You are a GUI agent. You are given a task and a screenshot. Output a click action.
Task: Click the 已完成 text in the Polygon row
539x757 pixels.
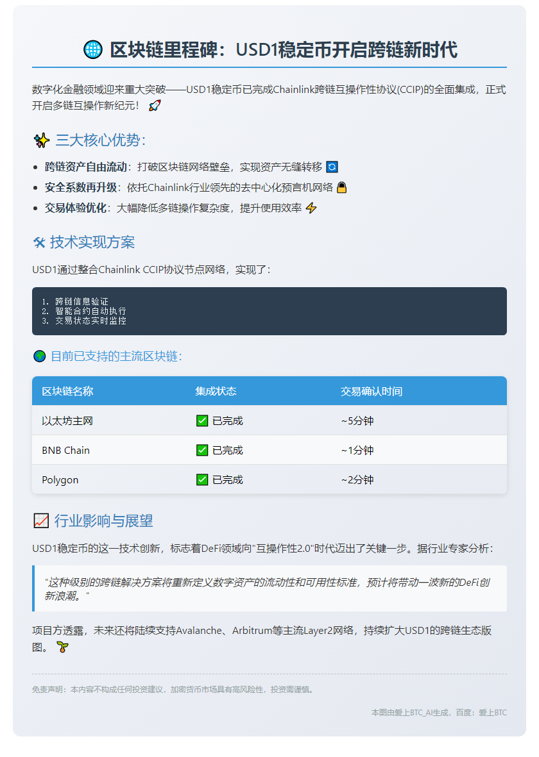click(228, 480)
